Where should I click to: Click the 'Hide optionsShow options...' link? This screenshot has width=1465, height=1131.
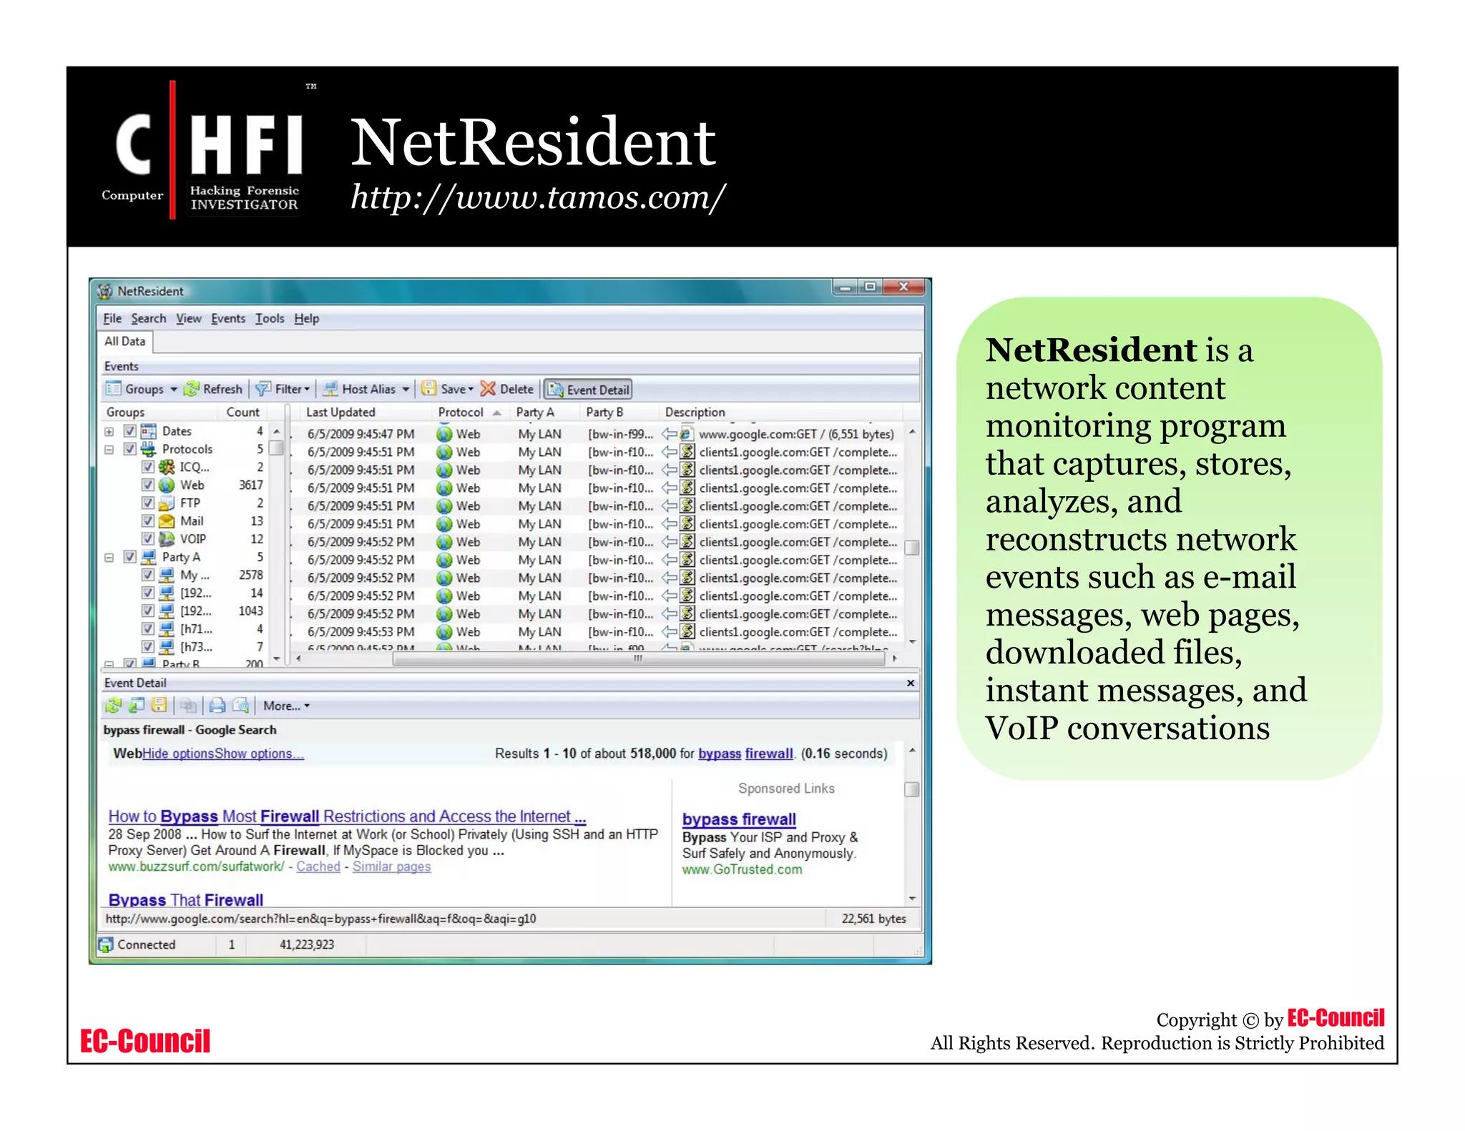[x=223, y=754]
